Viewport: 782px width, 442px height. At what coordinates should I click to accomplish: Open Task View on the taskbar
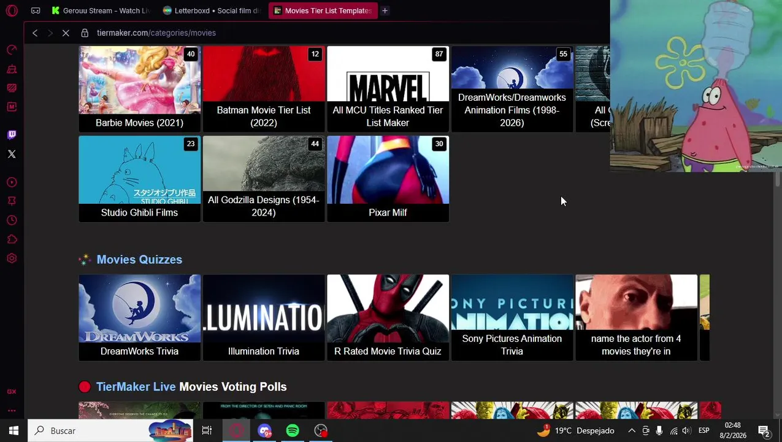(x=207, y=431)
